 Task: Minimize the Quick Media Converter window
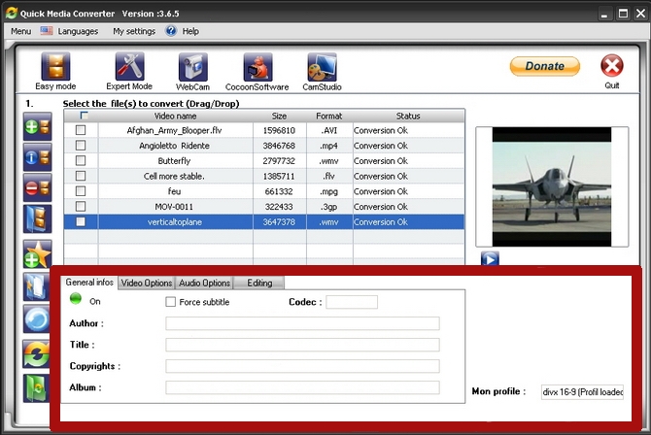coord(605,14)
